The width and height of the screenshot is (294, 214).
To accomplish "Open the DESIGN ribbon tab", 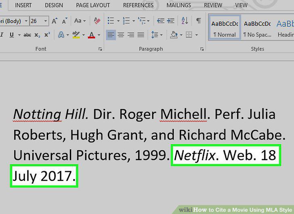I will (54, 5).
